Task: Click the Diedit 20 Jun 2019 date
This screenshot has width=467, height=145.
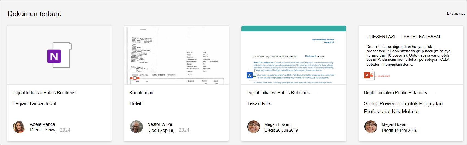Action: pos(281,130)
